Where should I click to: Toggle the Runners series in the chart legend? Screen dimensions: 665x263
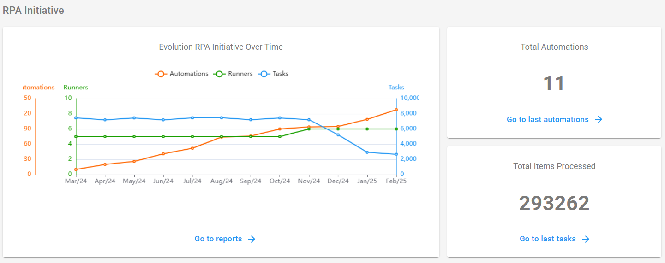click(233, 74)
